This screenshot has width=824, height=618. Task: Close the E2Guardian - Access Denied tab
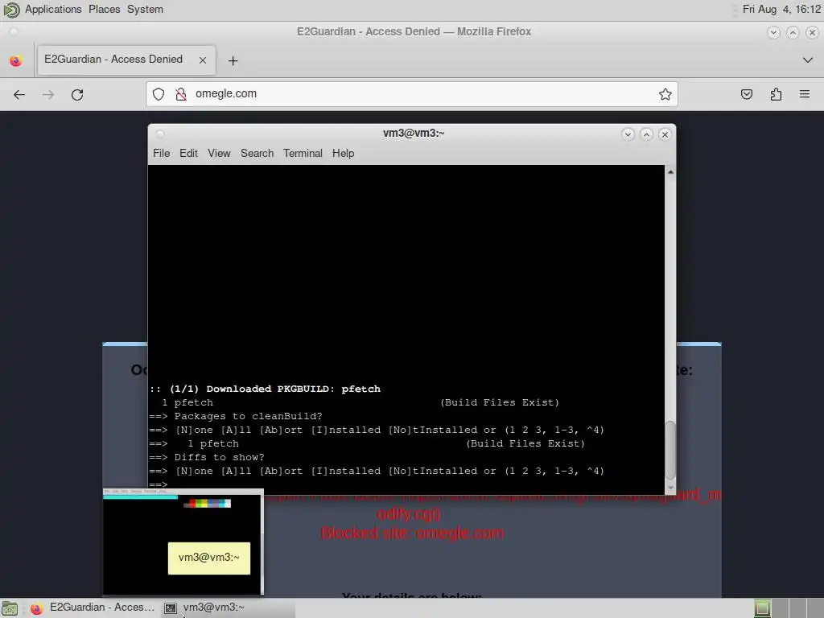(x=203, y=60)
